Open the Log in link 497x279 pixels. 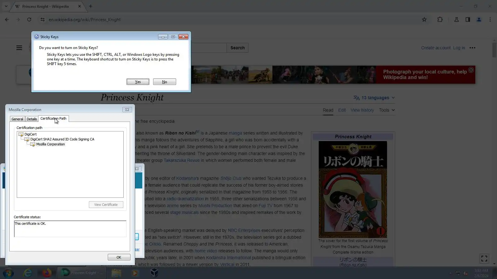click(459, 48)
